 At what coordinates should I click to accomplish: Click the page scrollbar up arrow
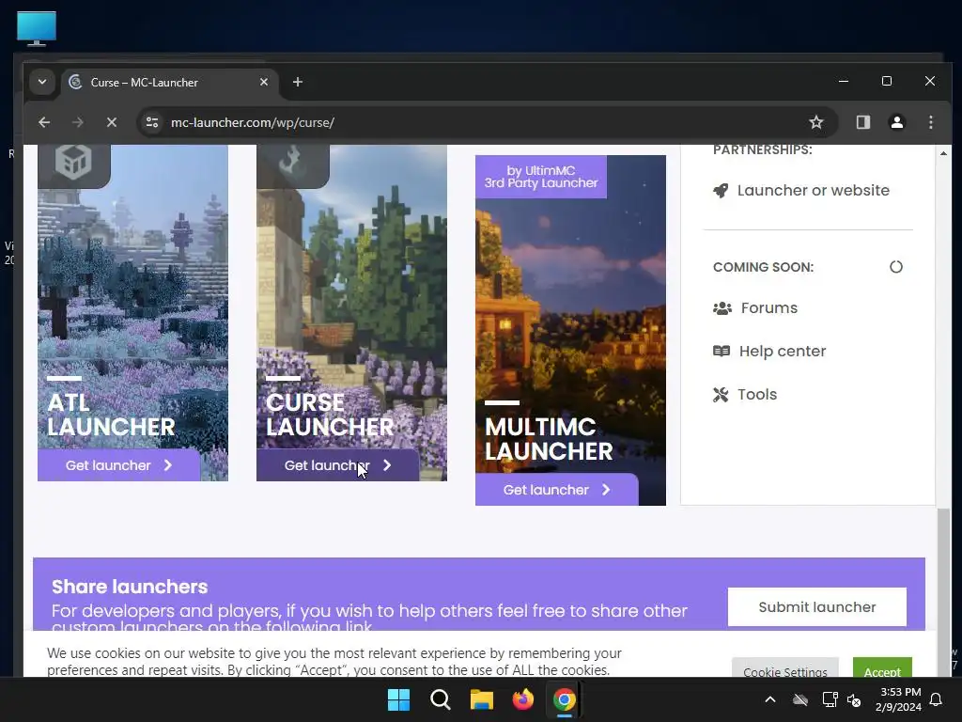(943, 153)
